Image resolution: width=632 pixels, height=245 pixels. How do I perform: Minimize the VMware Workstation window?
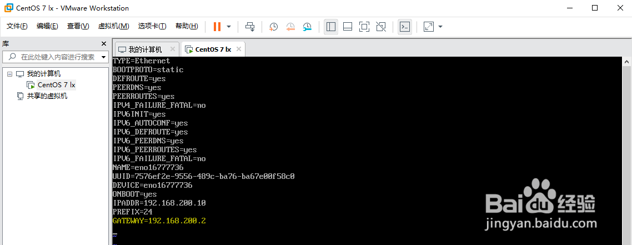tap(569, 8)
